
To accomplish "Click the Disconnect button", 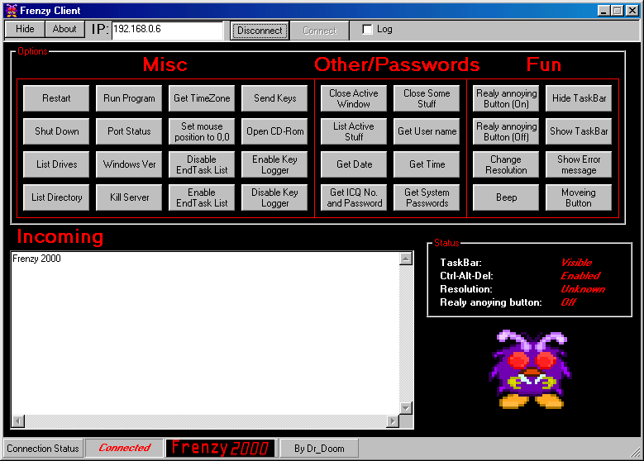I will coord(260,31).
